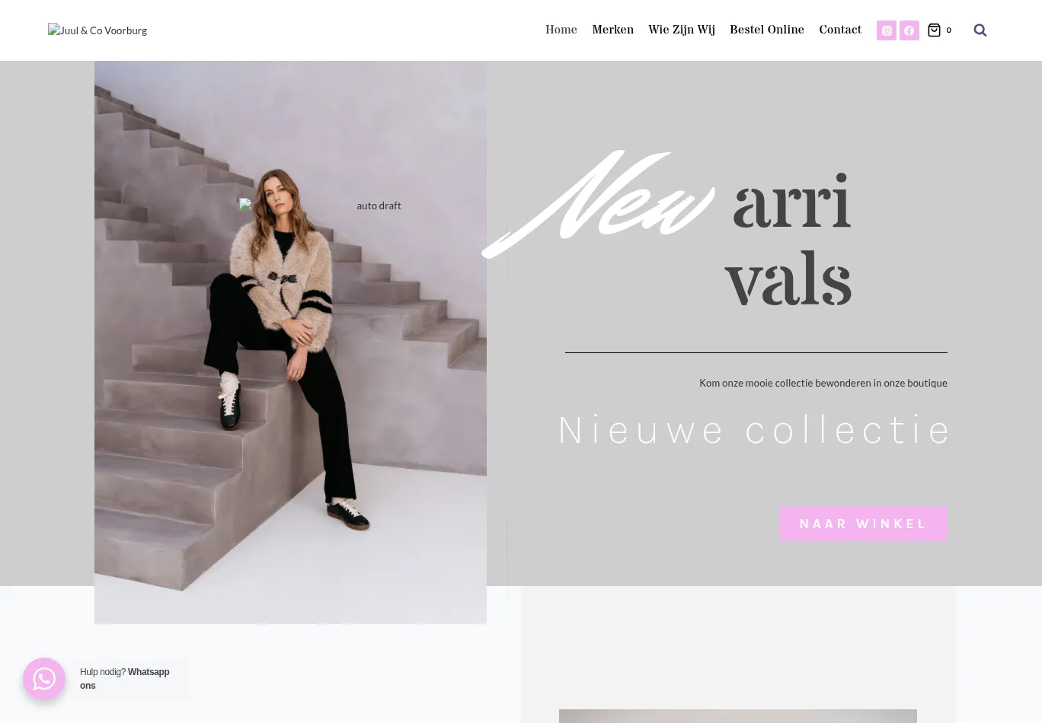Click the Nieuwe collectie heading
This screenshot has width=1042, height=723.
click(x=754, y=431)
